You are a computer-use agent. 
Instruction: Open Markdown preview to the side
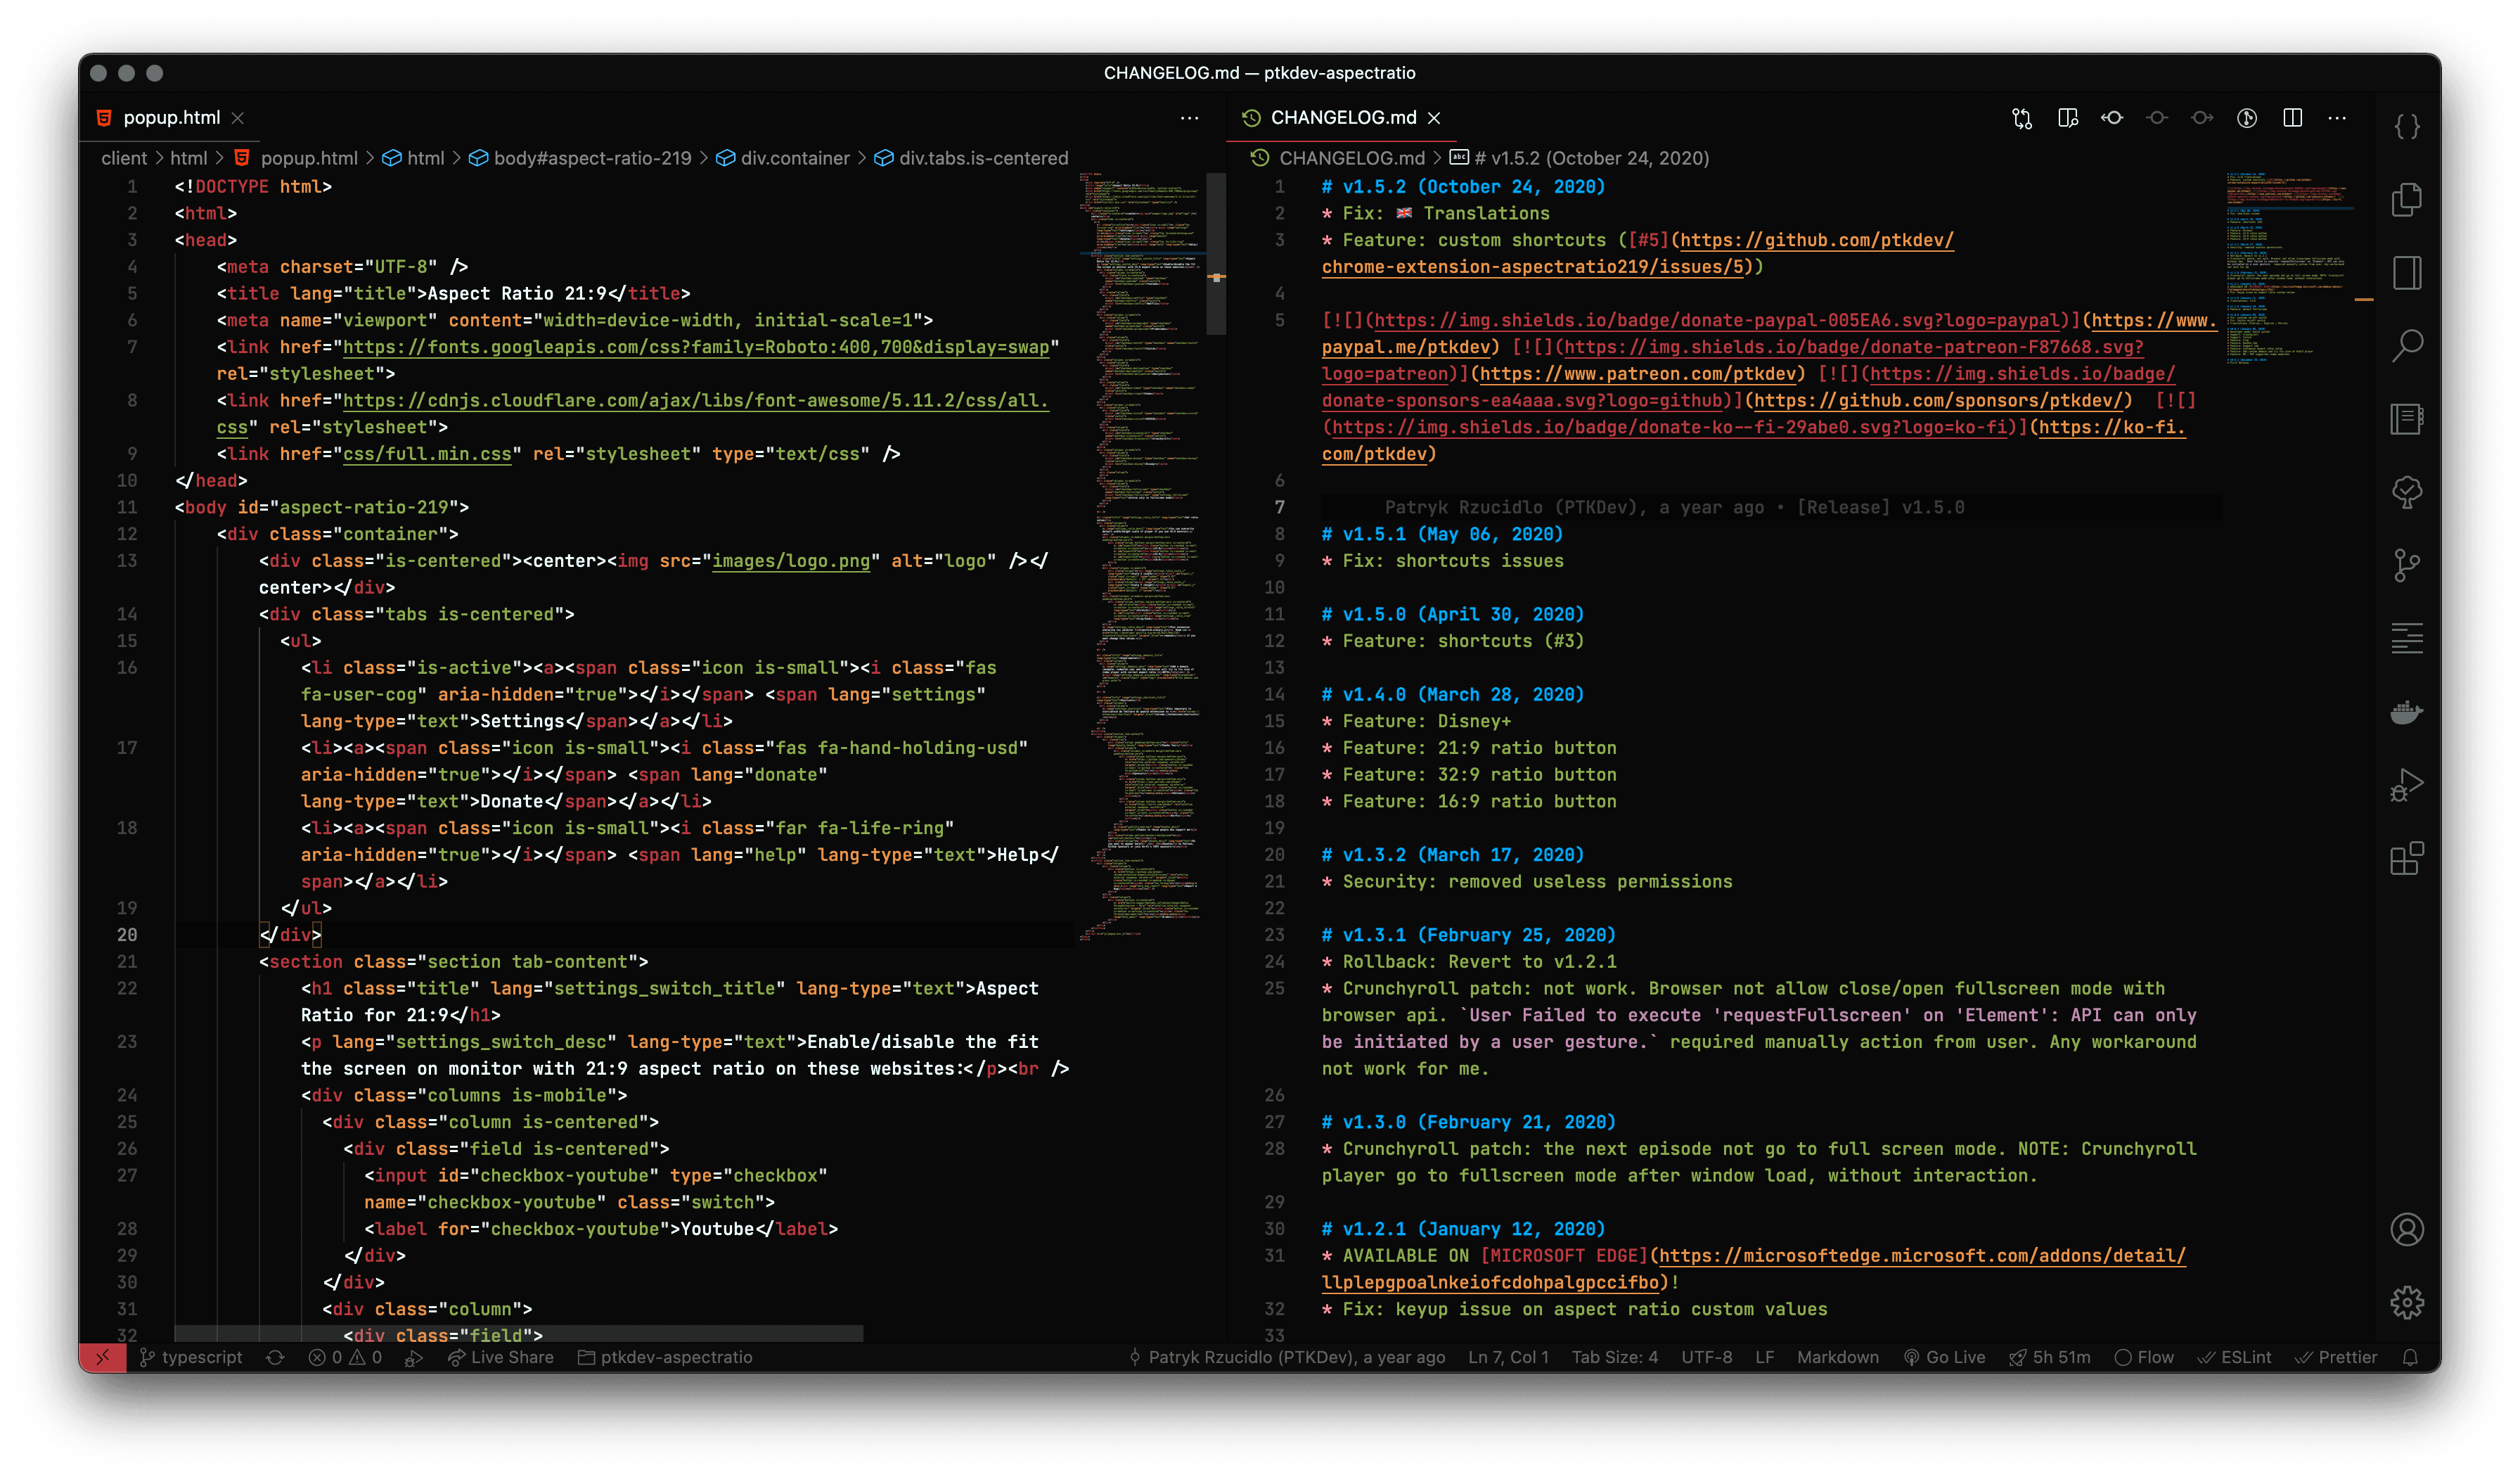(2067, 118)
